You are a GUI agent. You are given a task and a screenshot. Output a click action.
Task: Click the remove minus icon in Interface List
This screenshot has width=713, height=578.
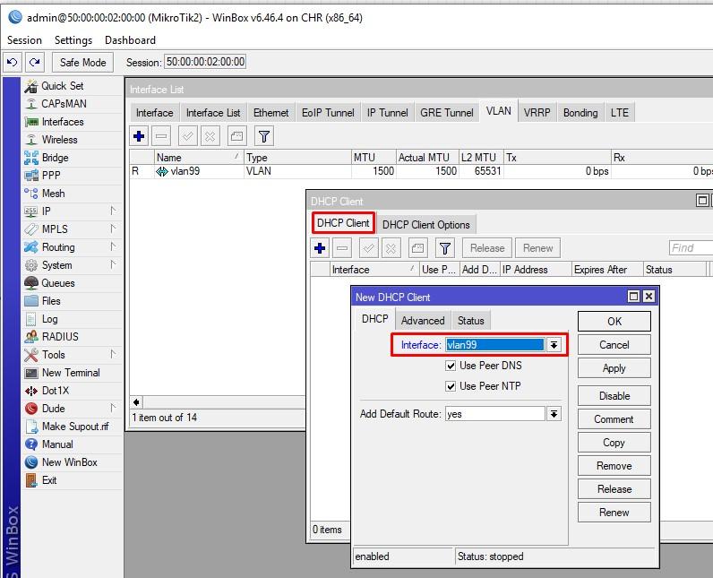pyautogui.click(x=161, y=136)
